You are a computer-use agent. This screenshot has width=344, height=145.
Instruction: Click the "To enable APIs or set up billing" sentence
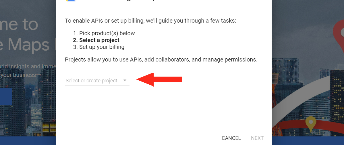[x=150, y=21]
